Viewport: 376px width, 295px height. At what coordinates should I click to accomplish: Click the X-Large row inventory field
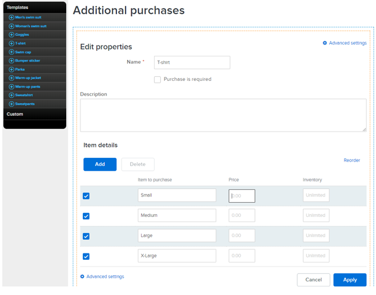(316, 256)
